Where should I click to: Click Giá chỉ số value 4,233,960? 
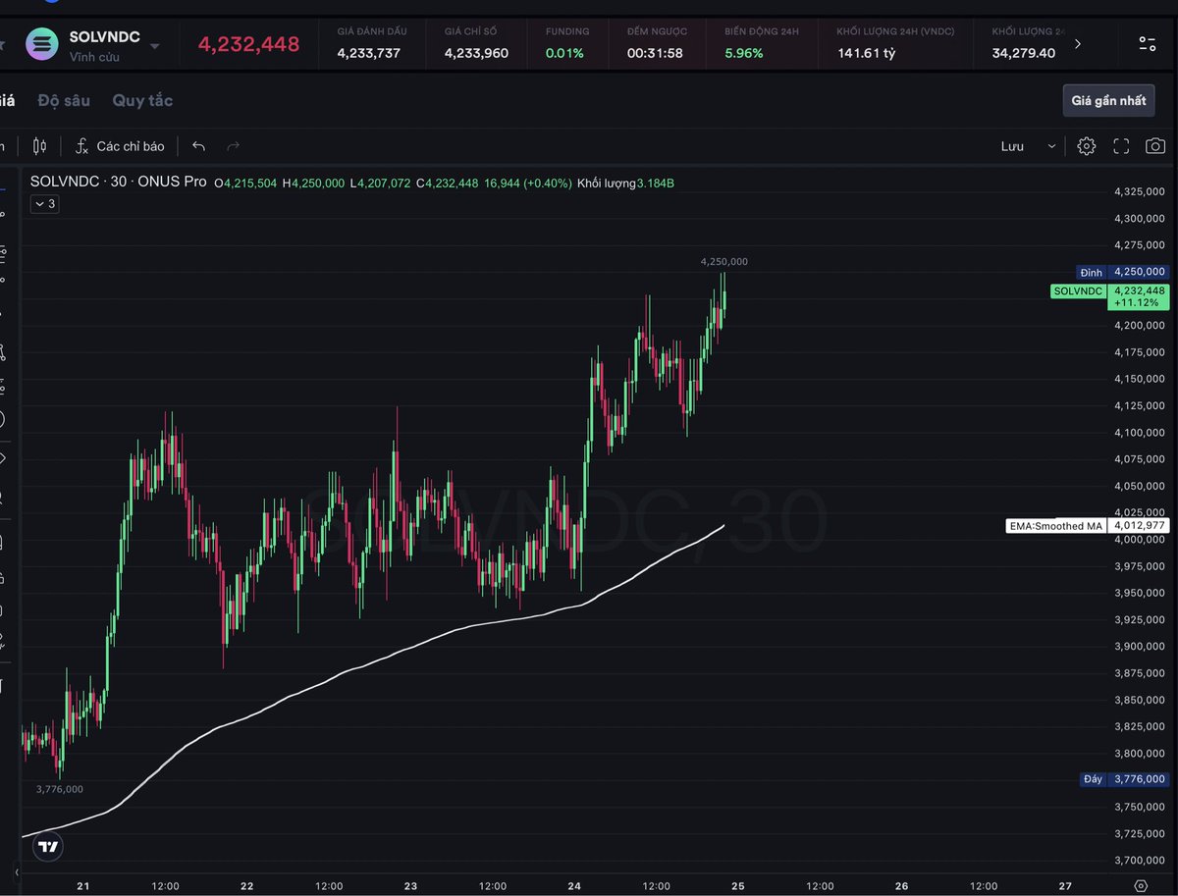point(476,53)
